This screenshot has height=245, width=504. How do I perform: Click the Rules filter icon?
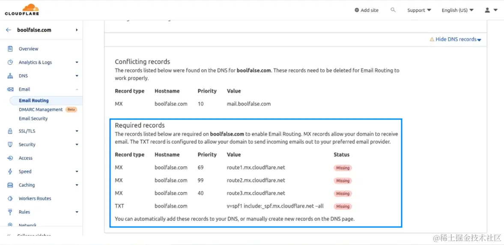(x=10, y=212)
